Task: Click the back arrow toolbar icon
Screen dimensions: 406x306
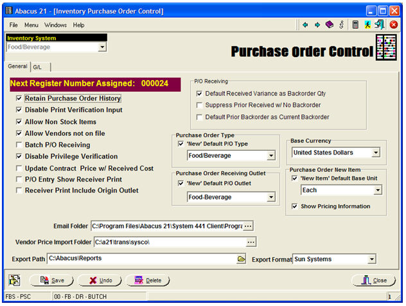Action: coord(305,25)
